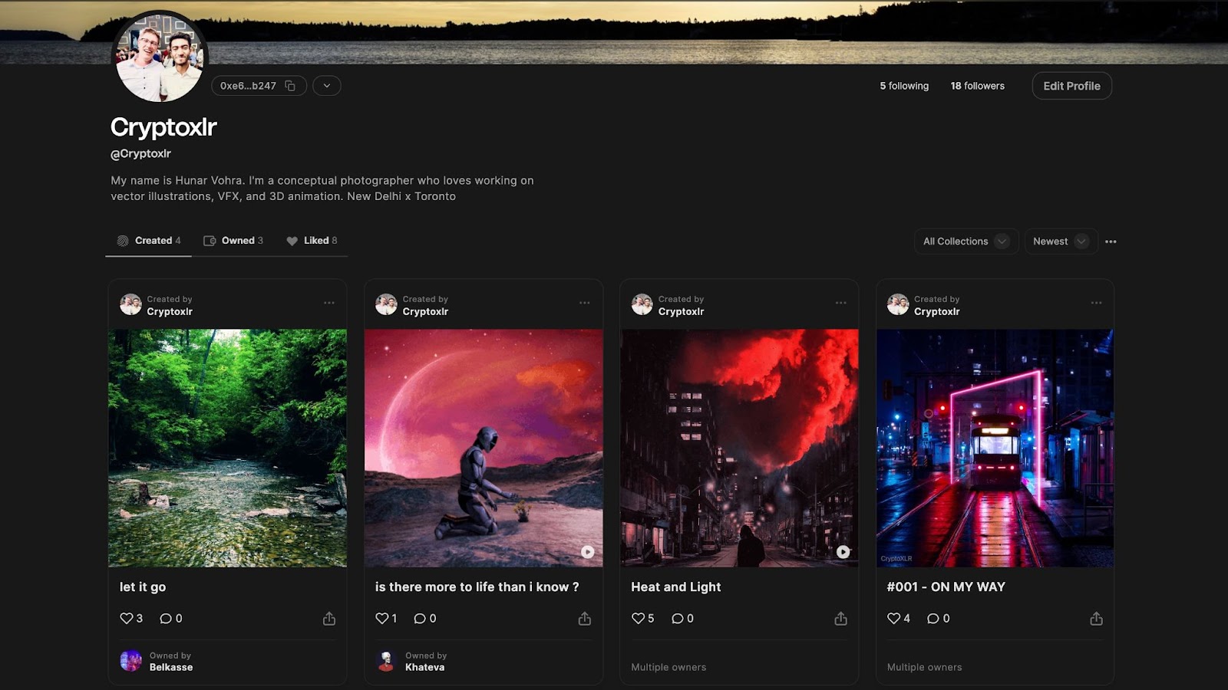
Task: Open the let it go title link
Action: [x=143, y=586]
